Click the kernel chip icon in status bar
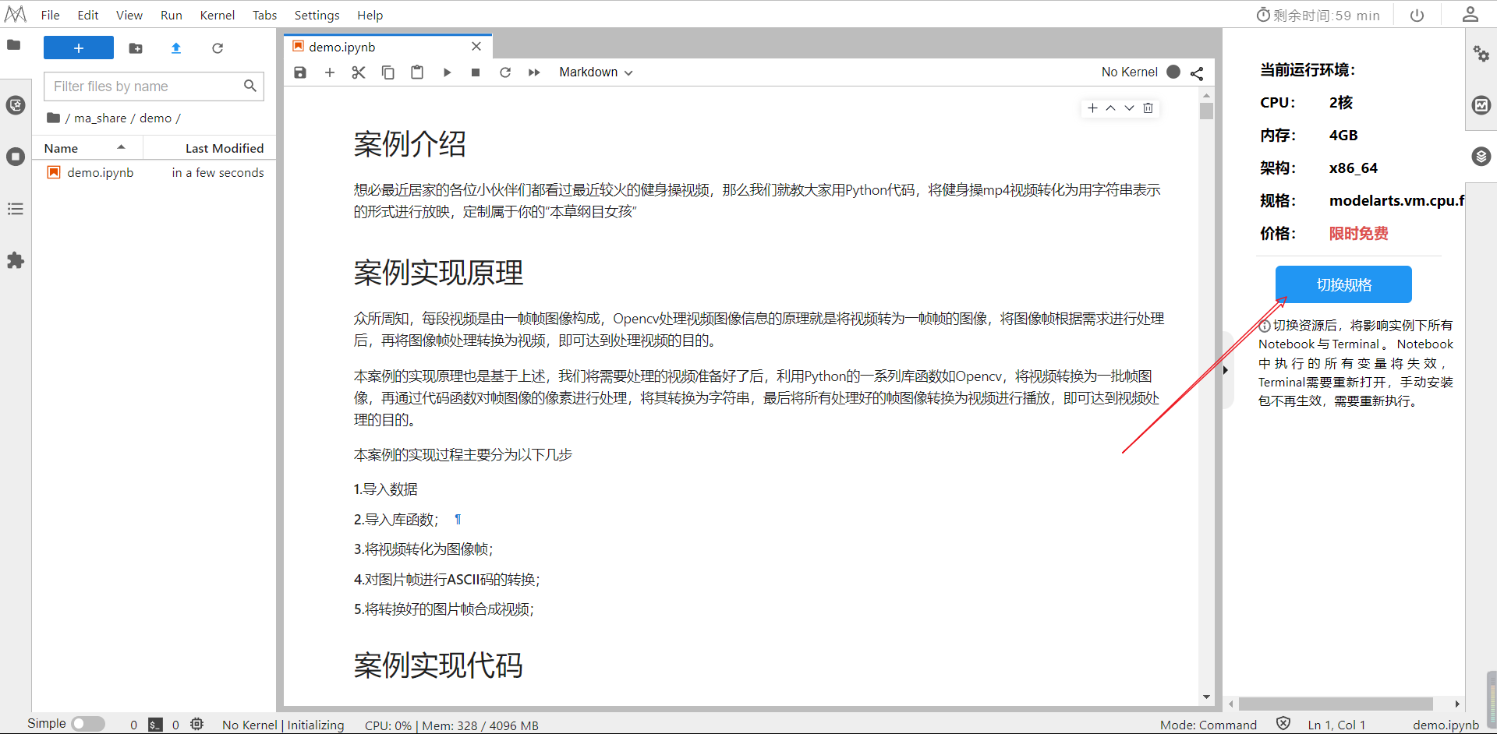1497x734 pixels. [197, 725]
